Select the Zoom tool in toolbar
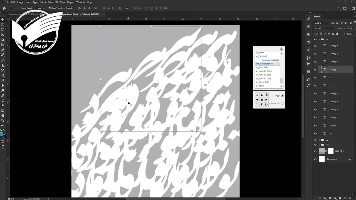Viewport: 356px width, 200px height. [3, 121]
